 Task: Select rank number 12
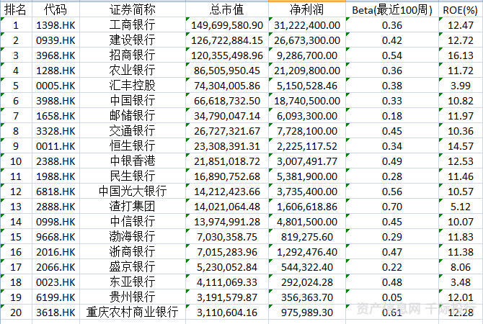[x=16, y=191]
